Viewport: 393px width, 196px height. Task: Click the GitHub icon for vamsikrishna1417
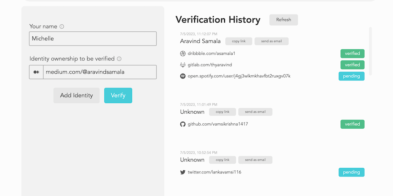click(x=183, y=124)
